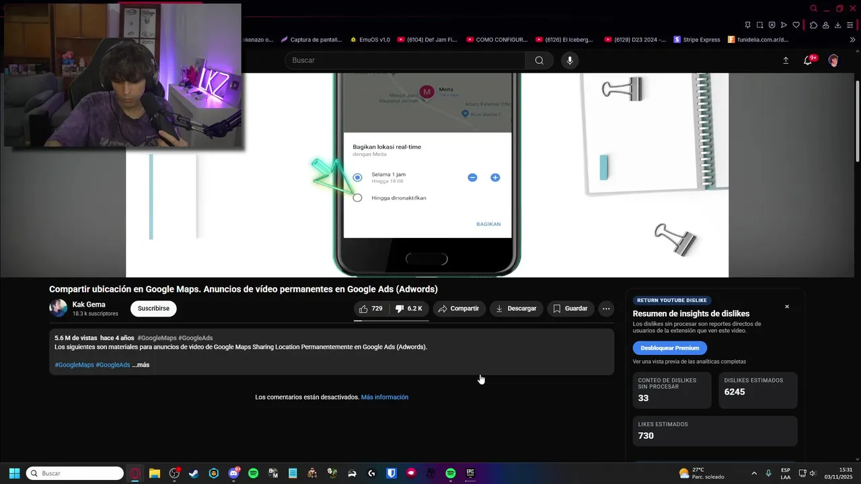Click the Windows taskbar 'Buscar' search box

75,473
